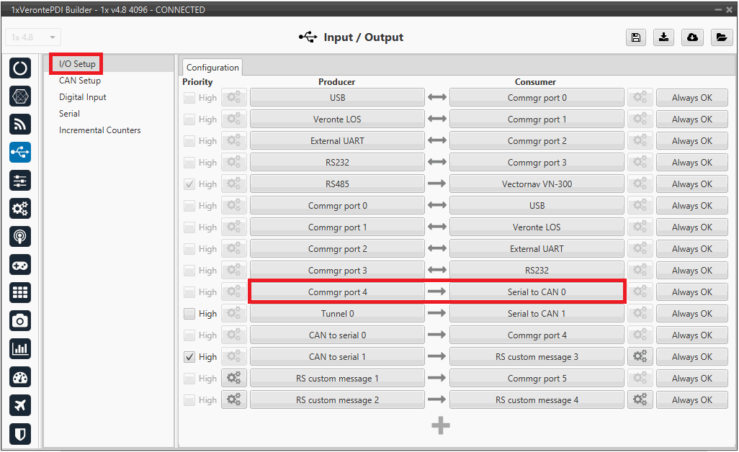
Task: Click Always OK button for the USB row
Action: coord(691,98)
